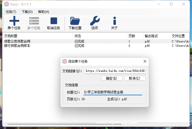The image size is (192, 129).
Task: Click file path of 贷款公司贷款合同 row
Action: pyautogui.click(x=180, y=41)
